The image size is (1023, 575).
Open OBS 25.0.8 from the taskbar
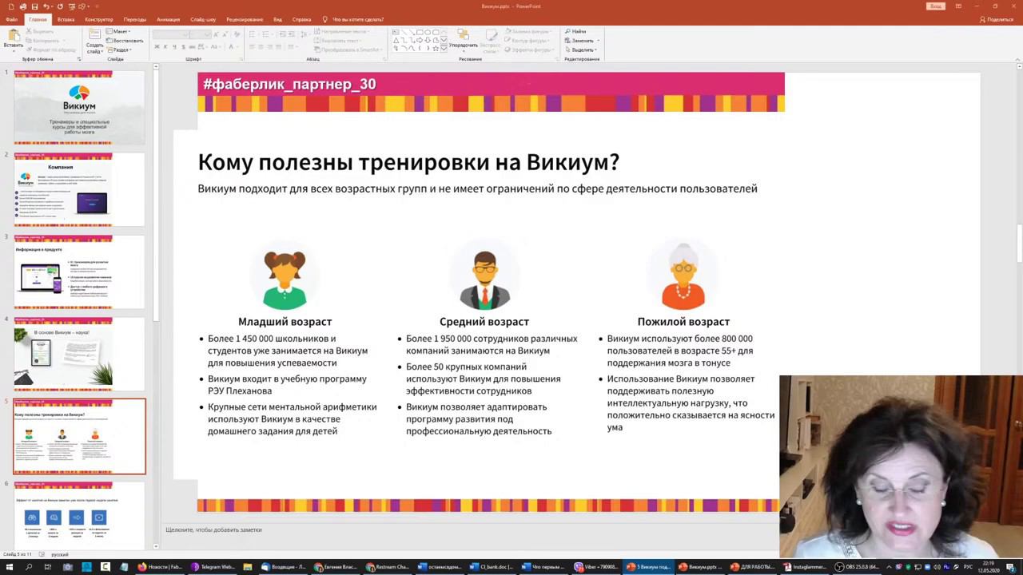click(x=858, y=567)
